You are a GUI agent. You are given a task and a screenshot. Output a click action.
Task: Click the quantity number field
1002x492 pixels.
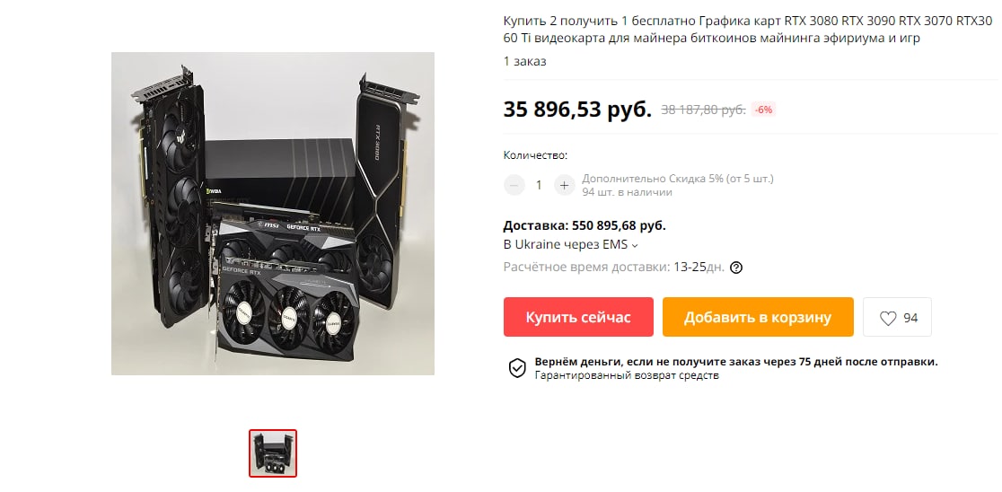(539, 185)
